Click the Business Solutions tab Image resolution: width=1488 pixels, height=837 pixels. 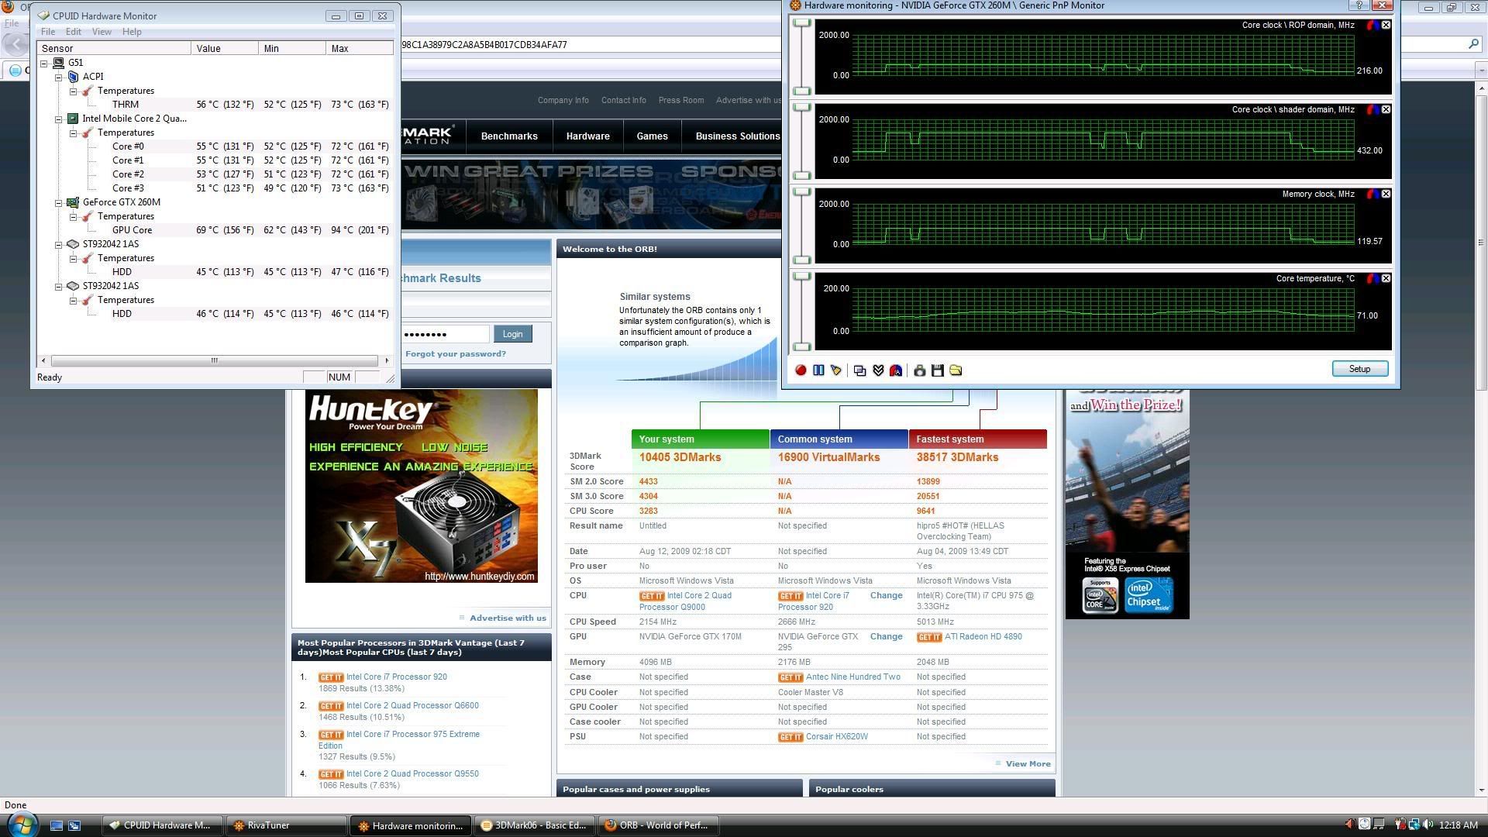click(x=737, y=136)
